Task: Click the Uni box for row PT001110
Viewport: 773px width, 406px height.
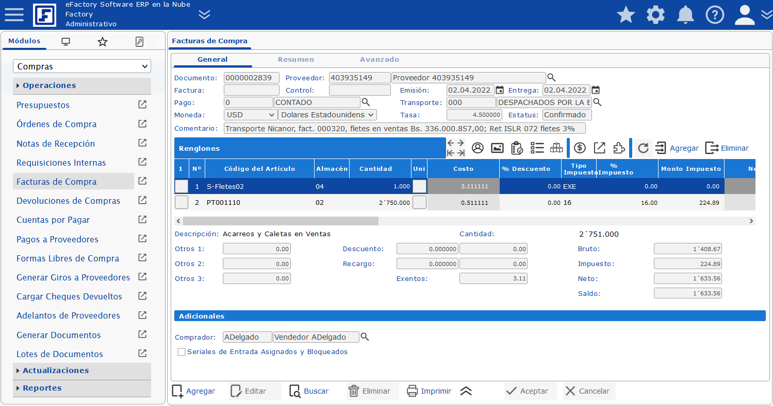Action: 420,202
